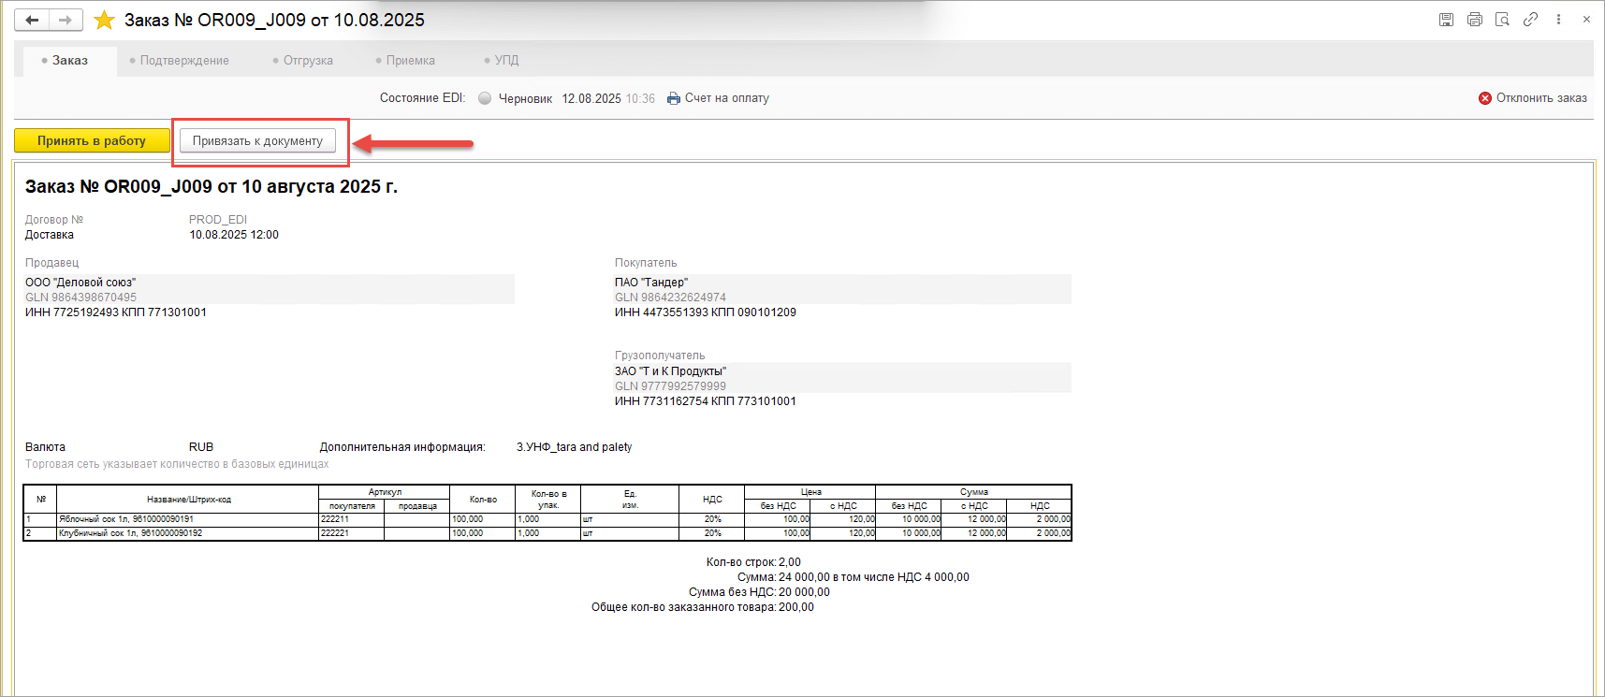Add order to favorites with the star
The width and height of the screenshot is (1605, 697).
[104, 20]
